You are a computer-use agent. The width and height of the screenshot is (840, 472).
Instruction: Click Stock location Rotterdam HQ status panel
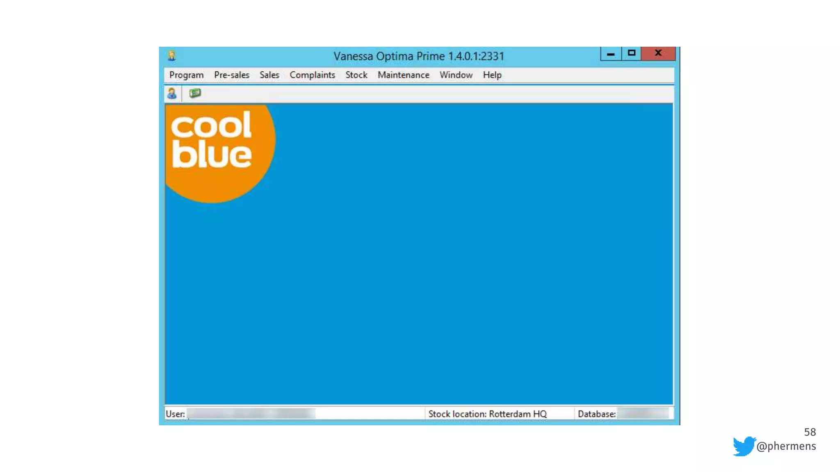coord(487,414)
